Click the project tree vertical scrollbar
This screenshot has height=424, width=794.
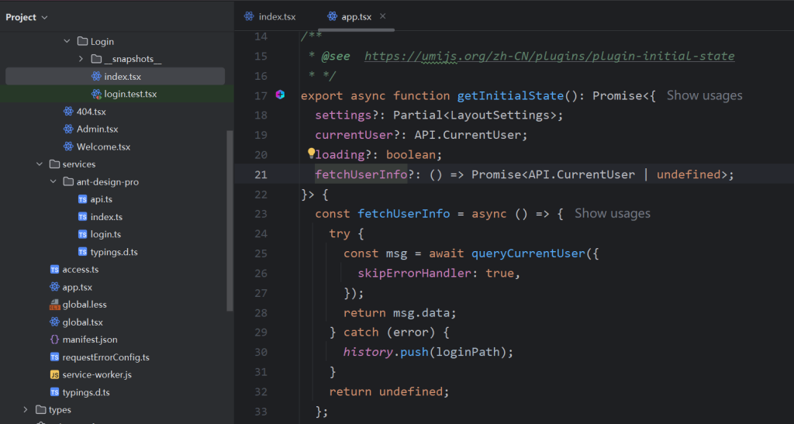click(x=230, y=221)
